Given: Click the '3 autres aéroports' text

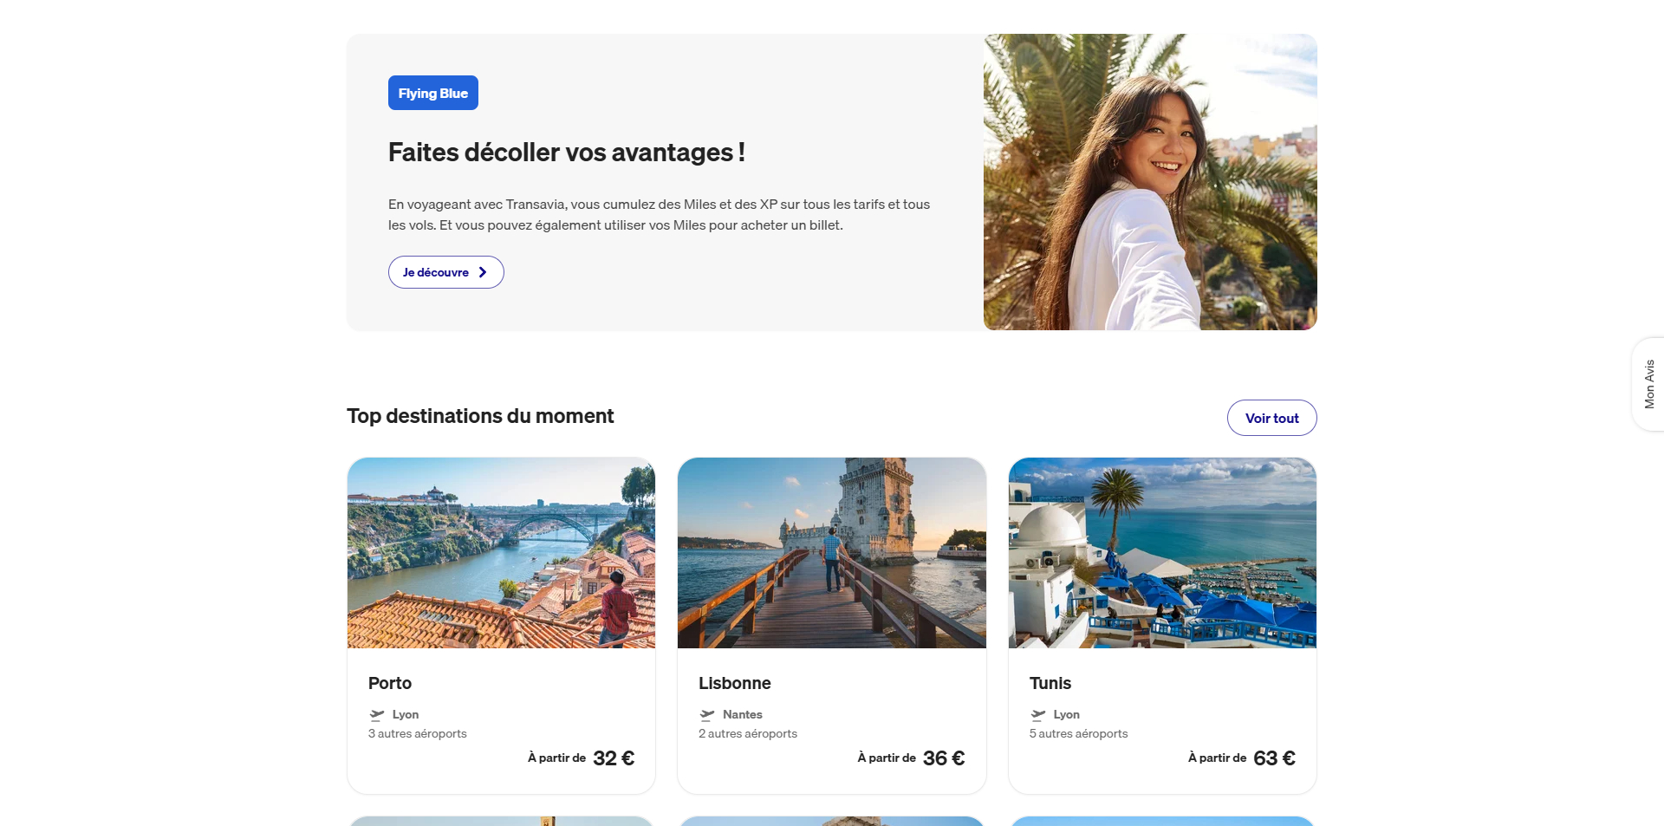Looking at the screenshot, I should (418, 733).
